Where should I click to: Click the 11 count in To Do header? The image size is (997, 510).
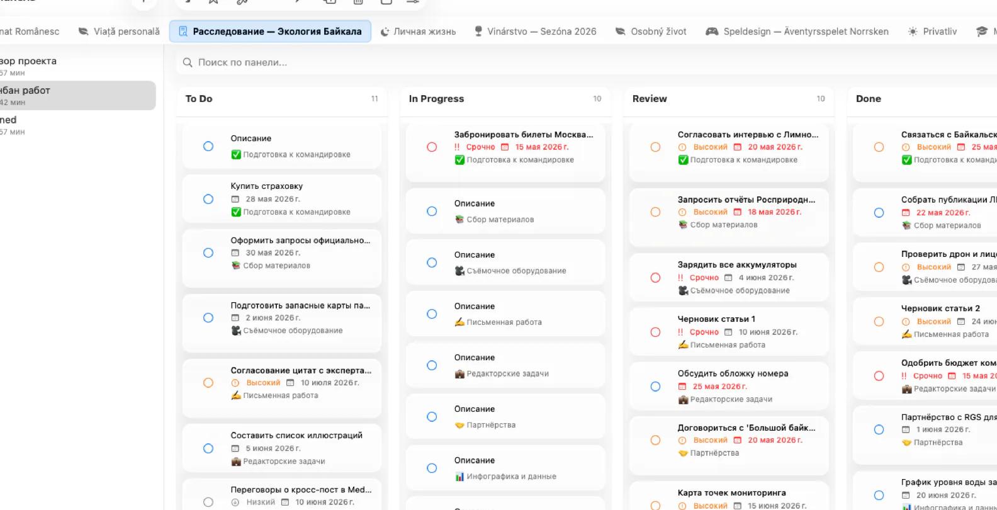[375, 99]
